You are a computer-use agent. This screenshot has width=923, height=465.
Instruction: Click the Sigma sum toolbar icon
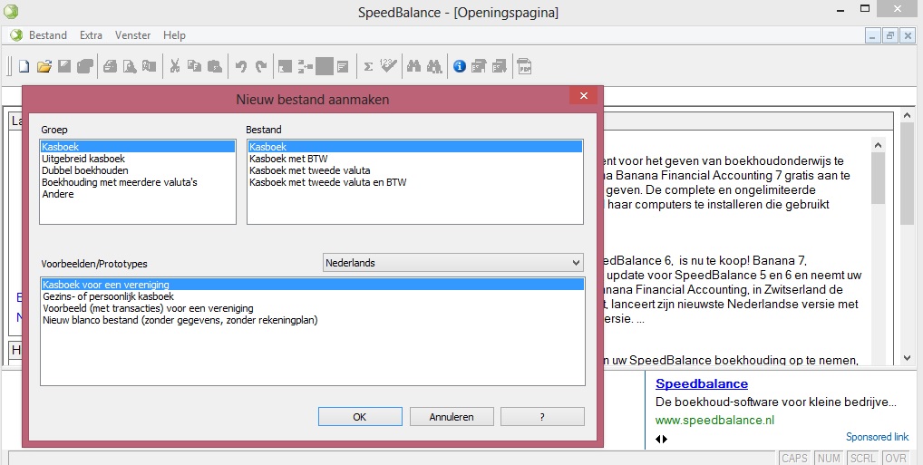coord(368,66)
